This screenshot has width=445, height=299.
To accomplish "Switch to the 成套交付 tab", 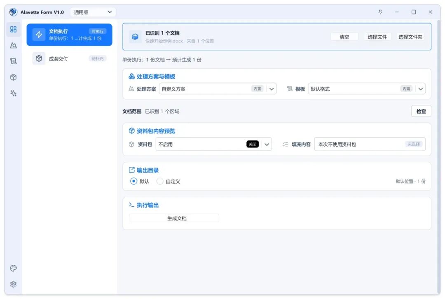I will click(69, 58).
